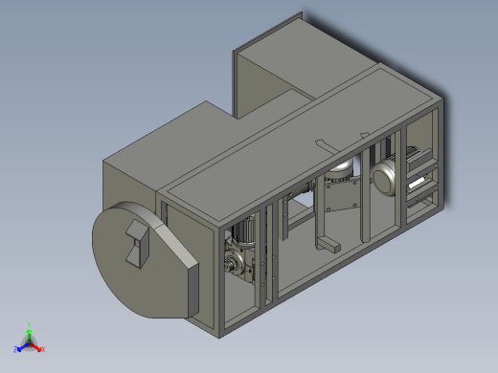
Task: Click the green Y axis on the orientation triad
Action: click(29, 333)
